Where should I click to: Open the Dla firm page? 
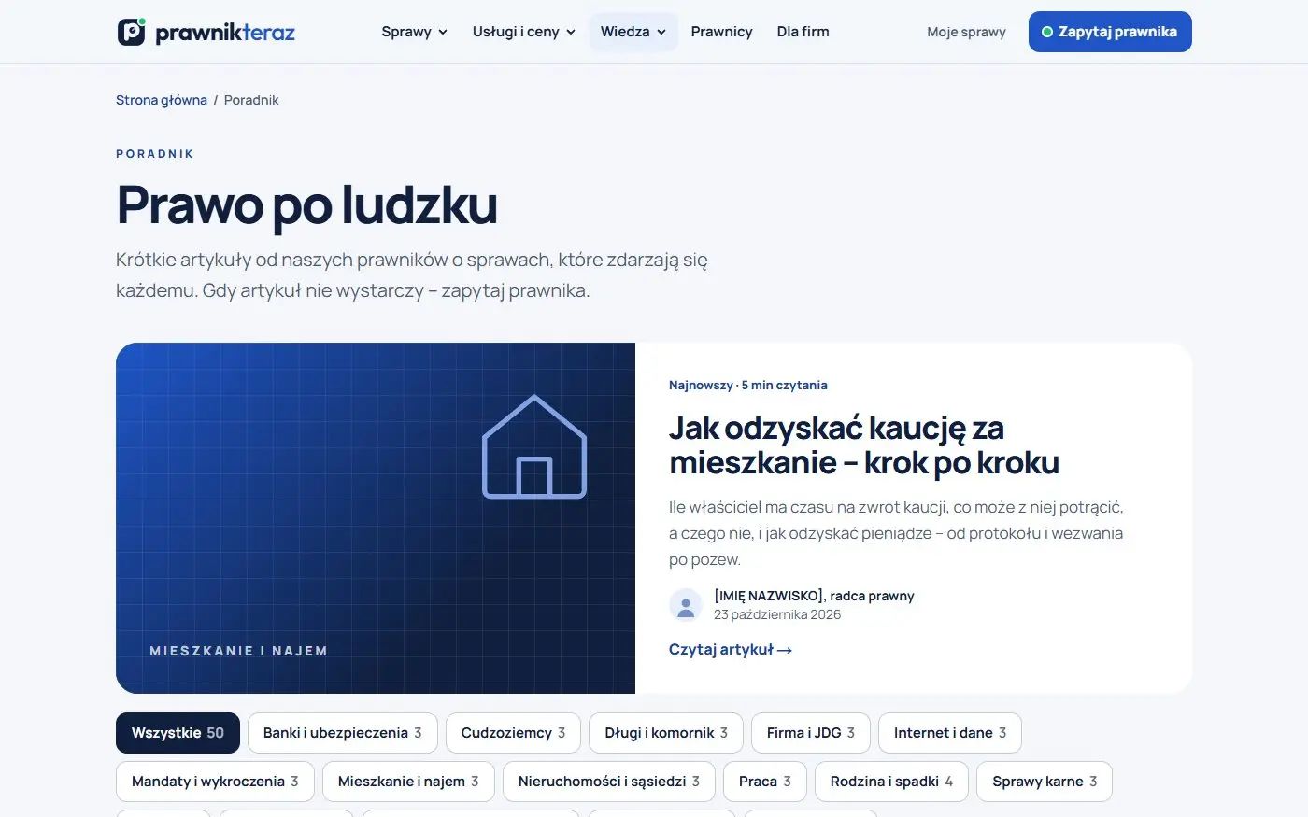803,32
